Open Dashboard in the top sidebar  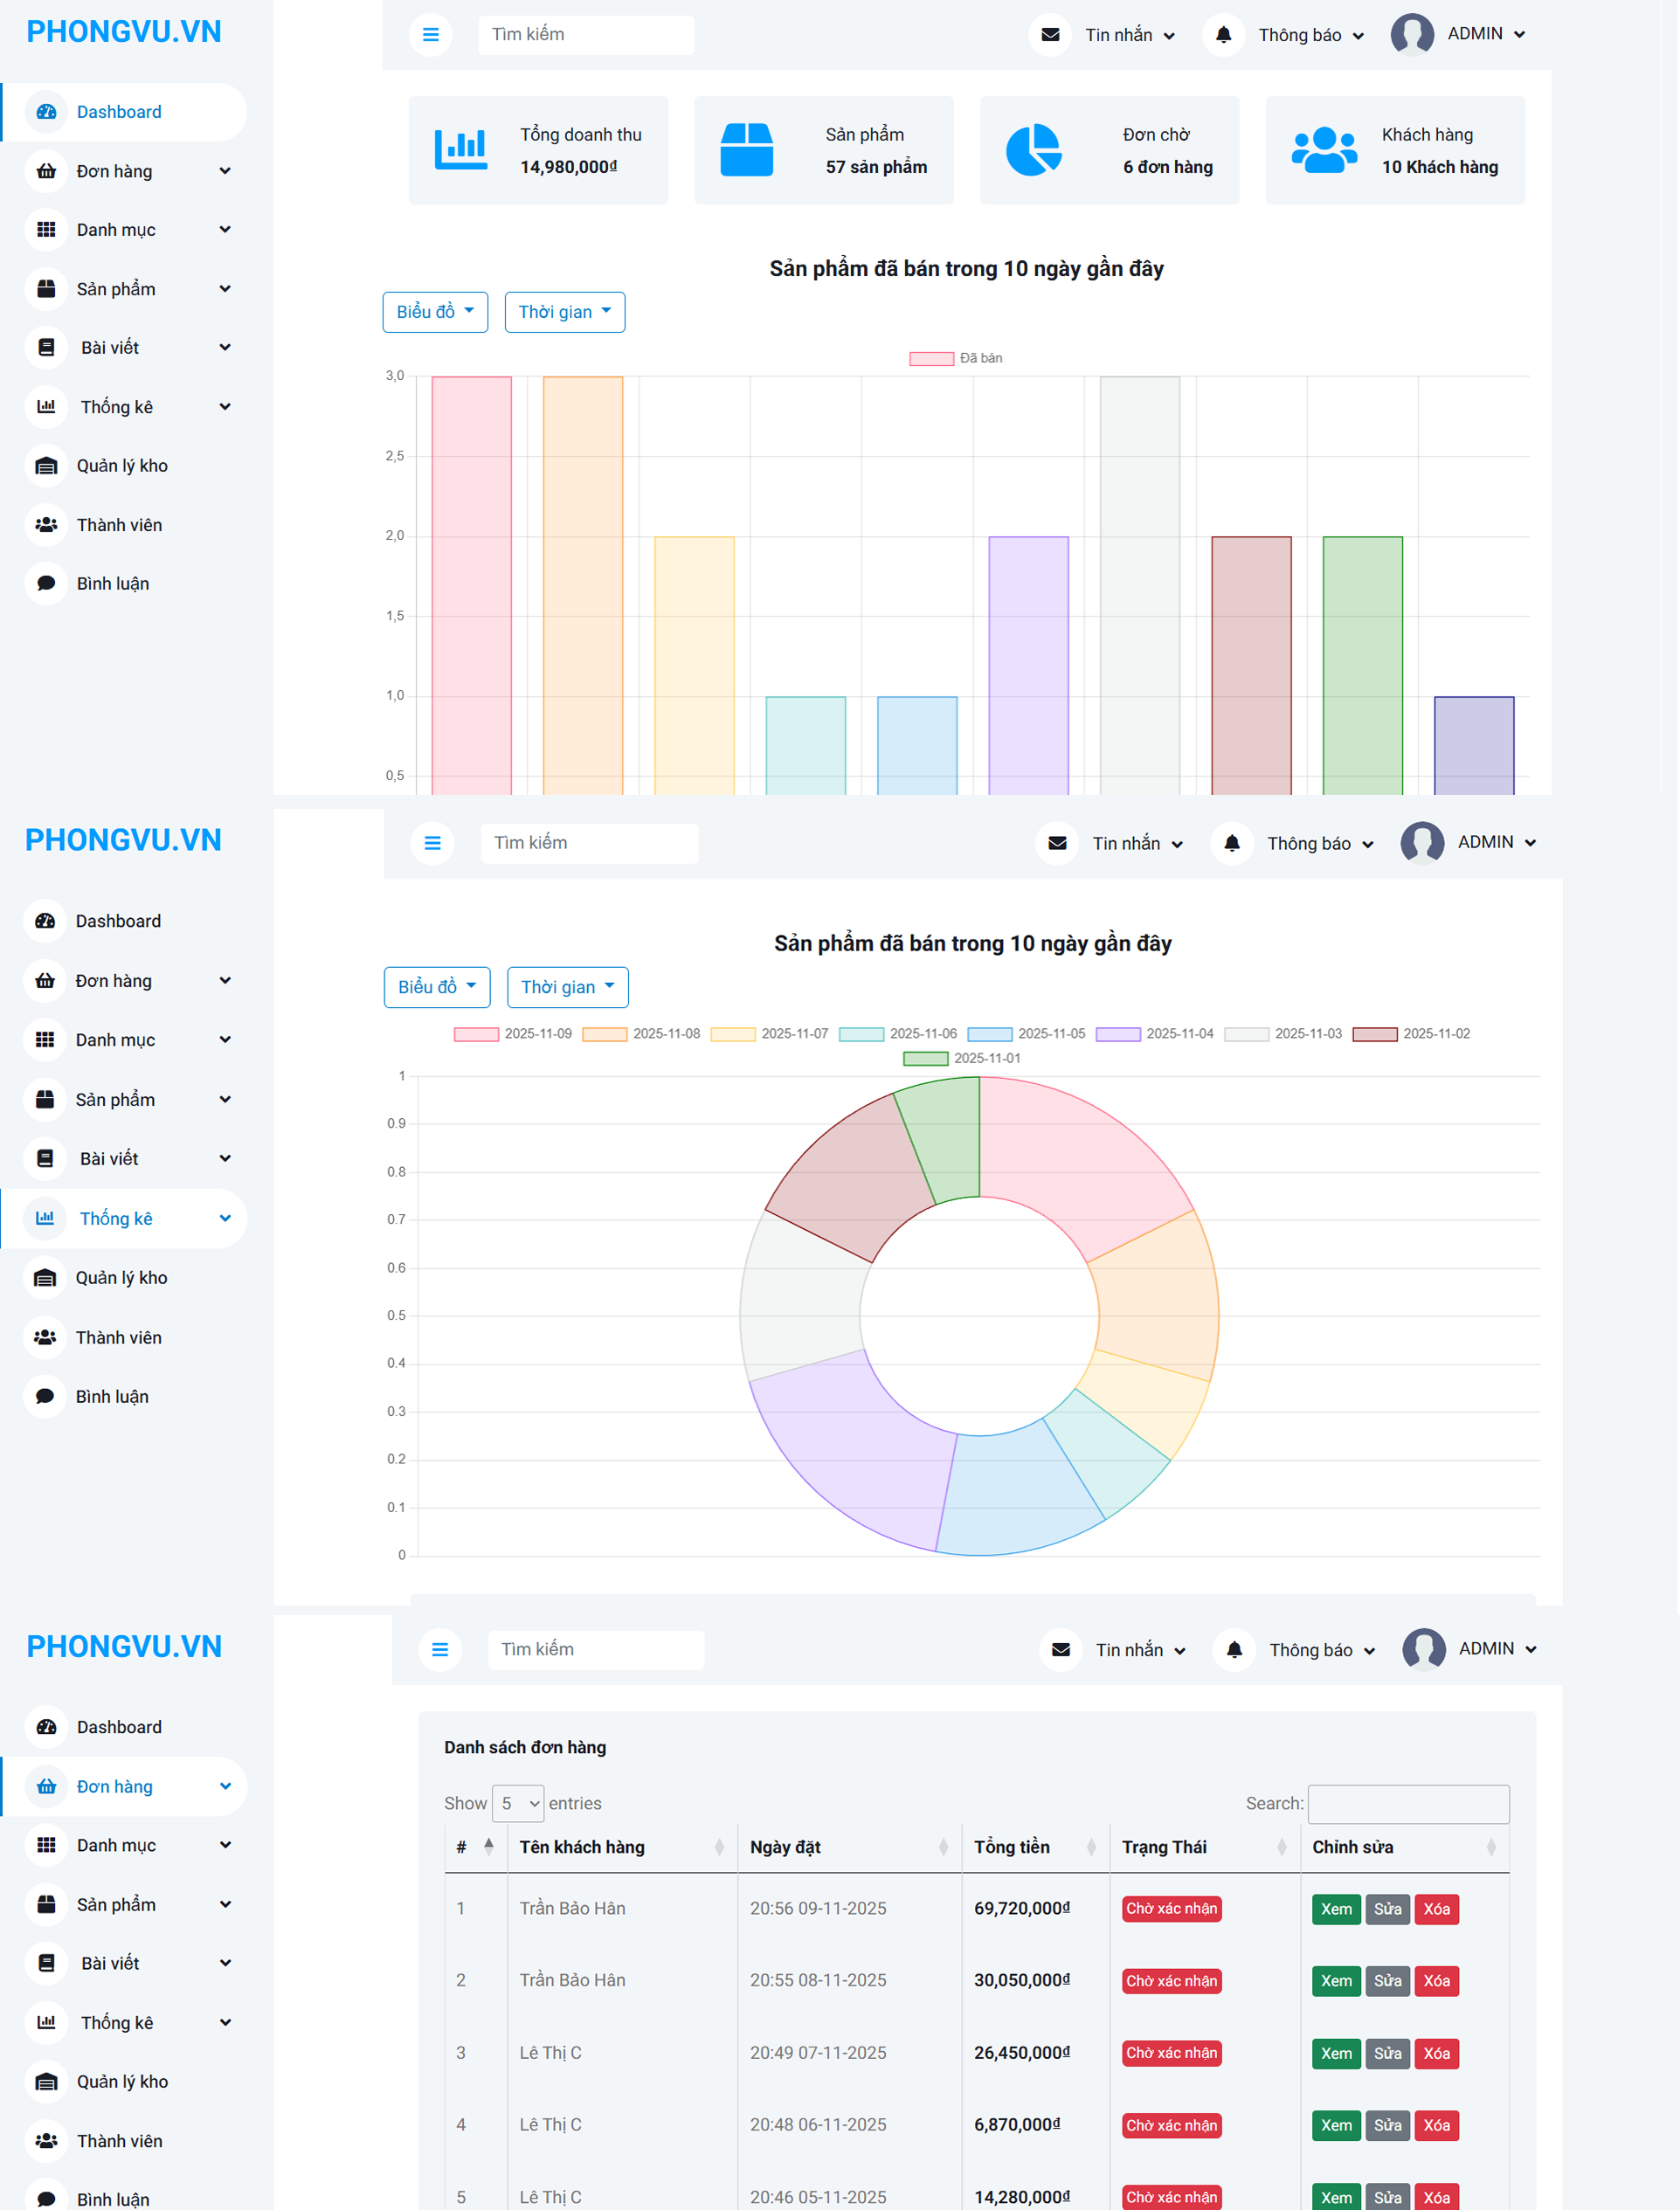pos(119,112)
